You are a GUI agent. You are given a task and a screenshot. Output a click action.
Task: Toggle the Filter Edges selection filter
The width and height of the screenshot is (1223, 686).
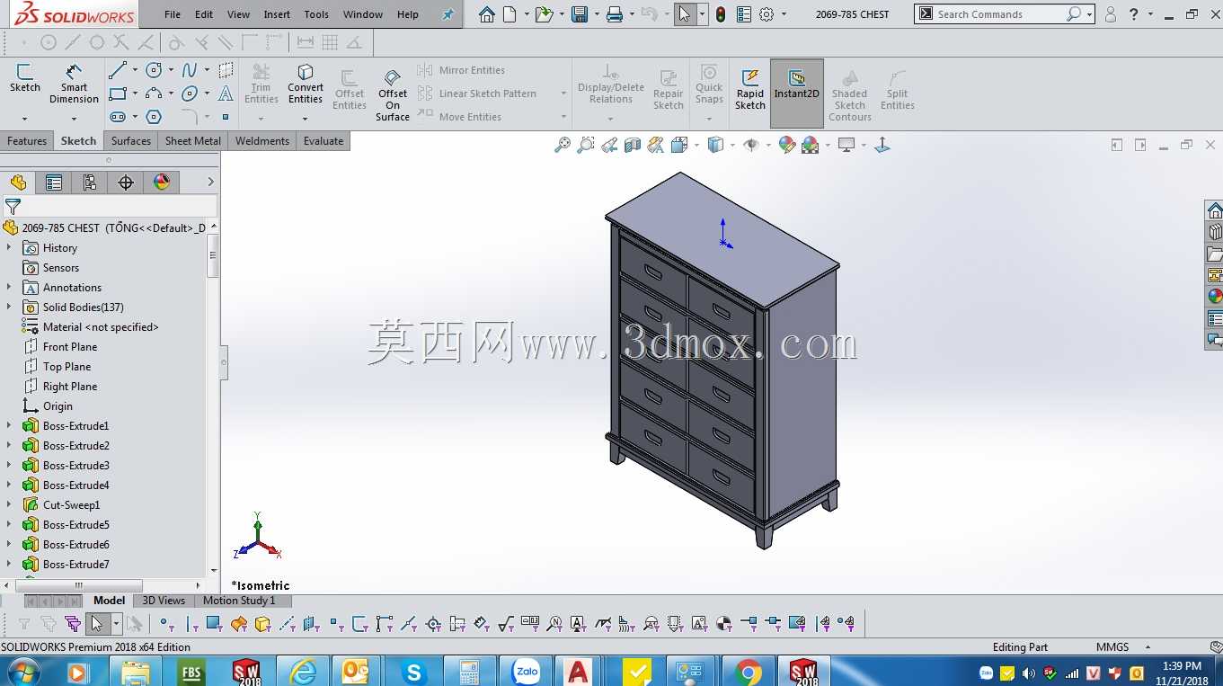tap(191, 623)
